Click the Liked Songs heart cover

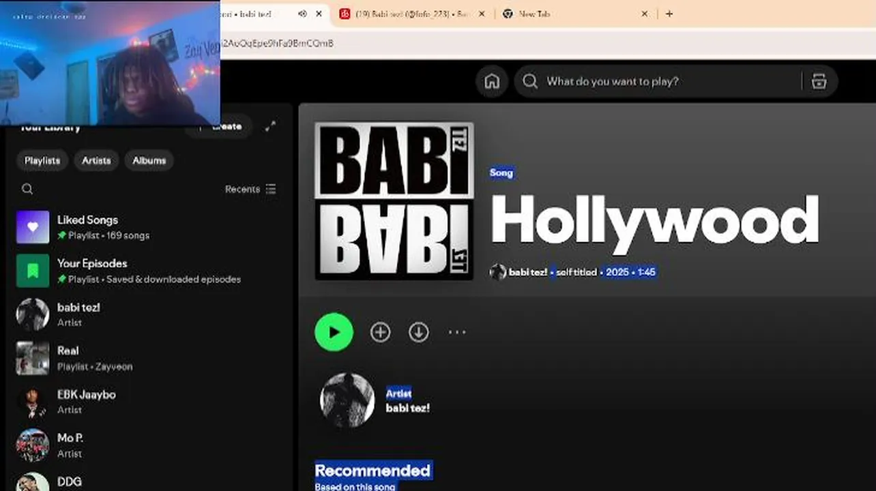point(33,227)
